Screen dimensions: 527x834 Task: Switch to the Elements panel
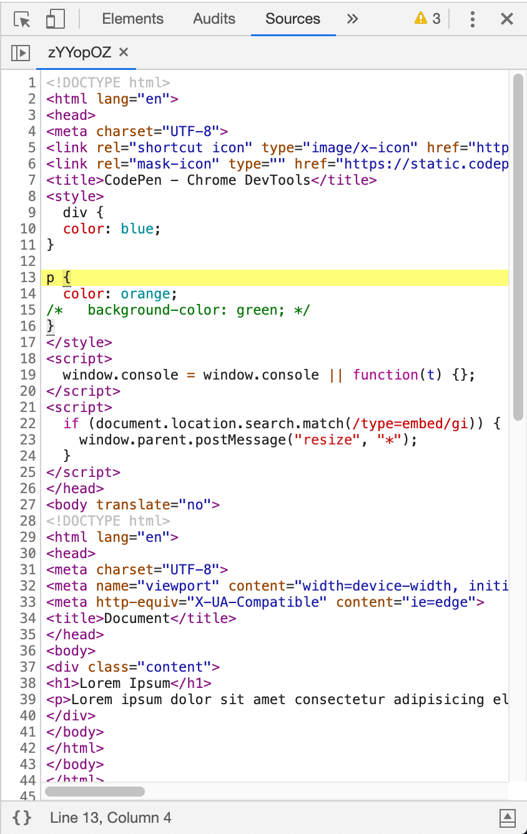coord(132,19)
